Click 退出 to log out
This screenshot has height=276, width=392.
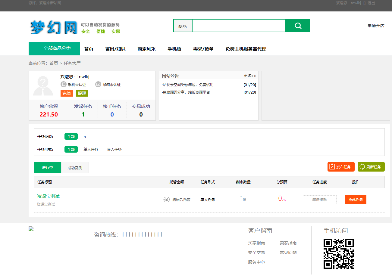[x=371, y=3]
